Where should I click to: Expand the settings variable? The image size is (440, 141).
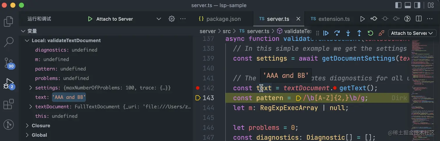pos(31,88)
